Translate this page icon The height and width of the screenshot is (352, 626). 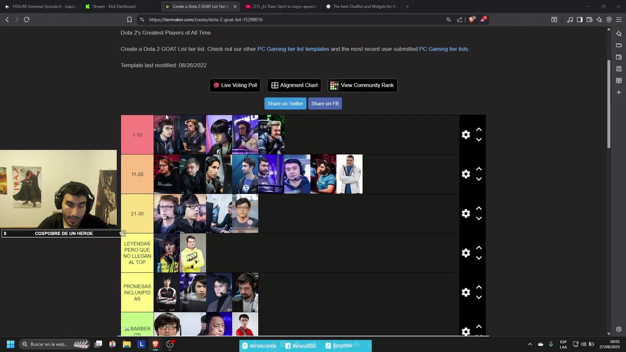click(448, 20)
